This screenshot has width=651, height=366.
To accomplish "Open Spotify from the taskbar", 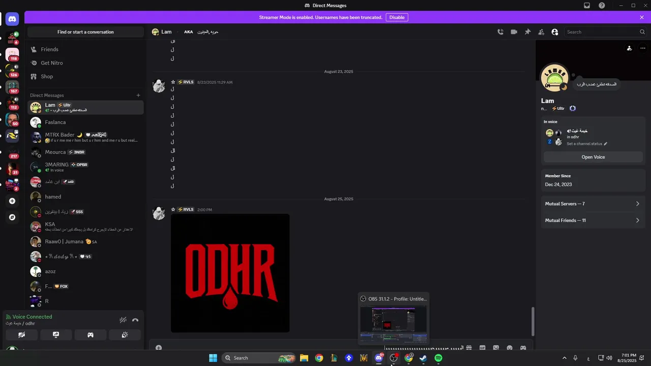I will [438, 358].
